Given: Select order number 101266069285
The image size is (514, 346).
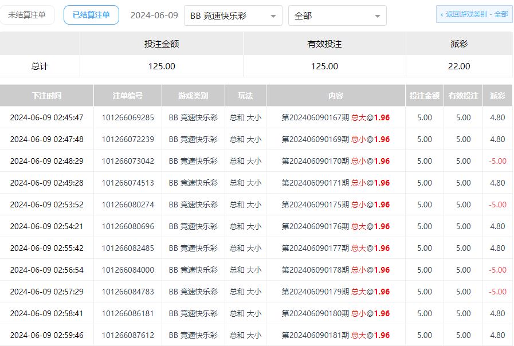Looking at the screenshot, I should tap(128, 117).
